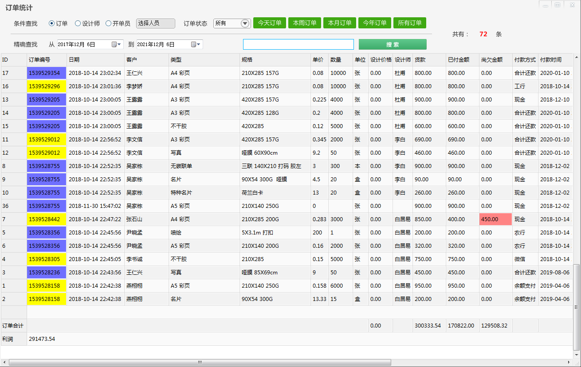Open the 订单状态 dropdown showing 所有
This screenshot has width=581, height=367.
[x=245, y=23]
